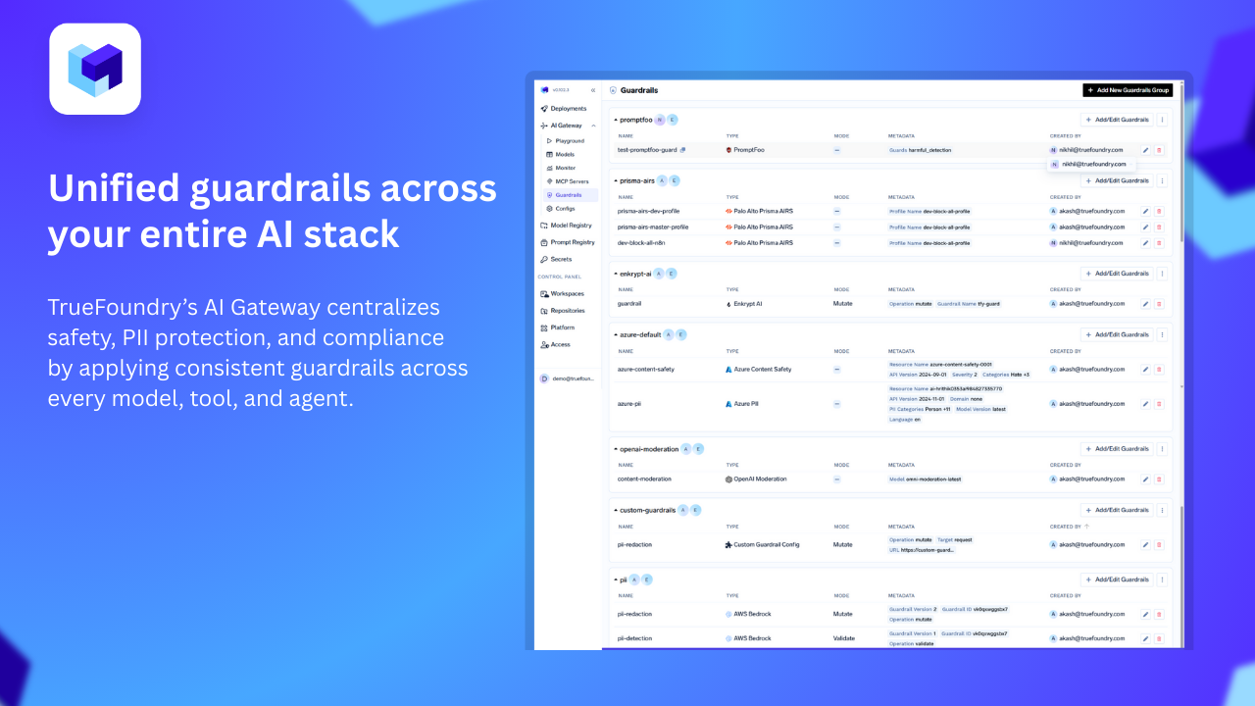Open more options for promptfoo group
Screen dimensions: 1255x706
point(1162,120)
